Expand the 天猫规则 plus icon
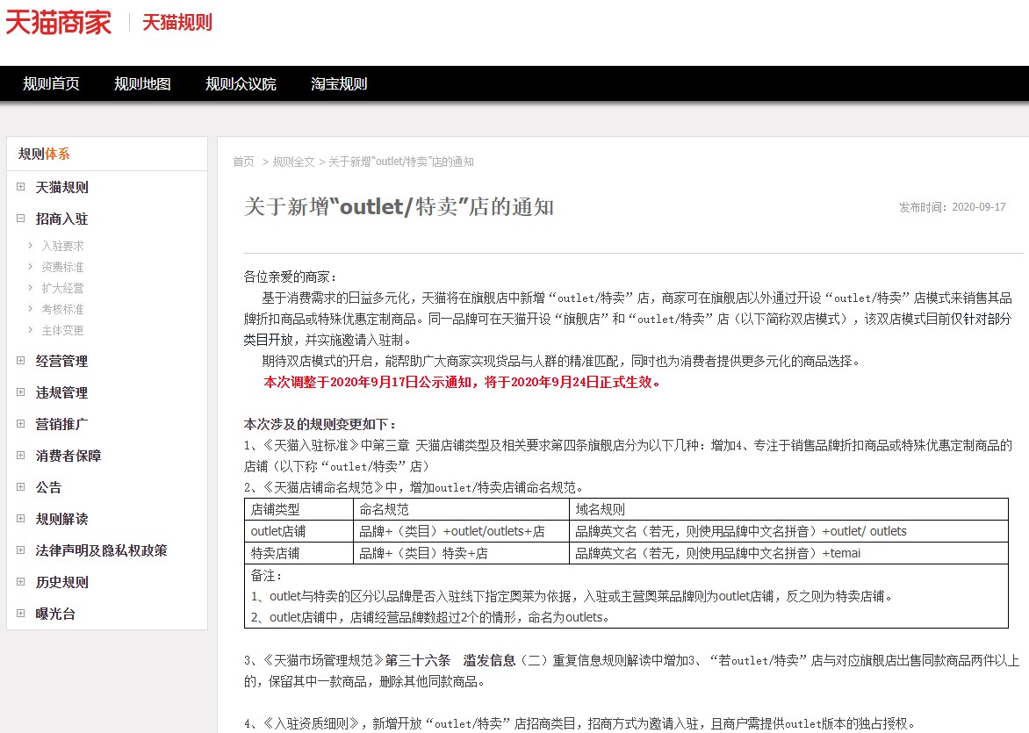Image resolution: width=1029 pixels, height=733 pixels. coord(20,187)
